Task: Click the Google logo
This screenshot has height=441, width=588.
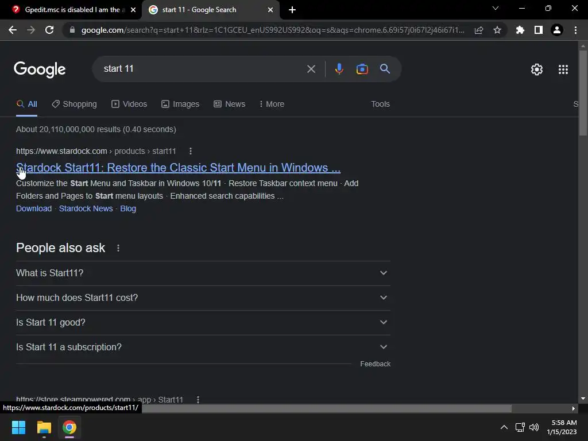Action: coord(40,69)
